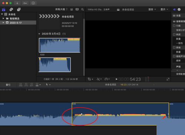
Task: Select the 630 clip thumbnail in browser
Action: coord(60,45)
